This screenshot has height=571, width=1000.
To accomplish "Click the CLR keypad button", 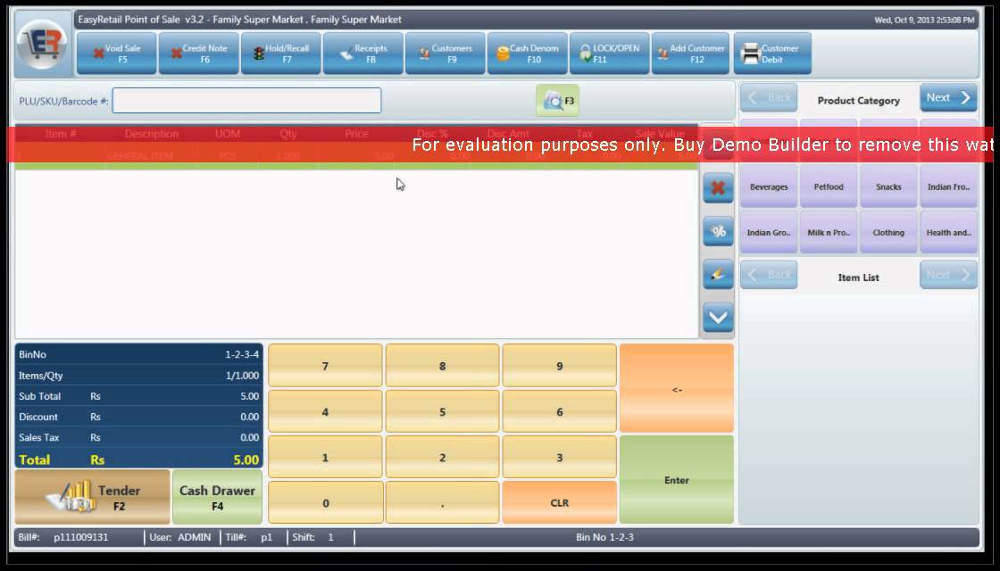I will coord(559,503).
